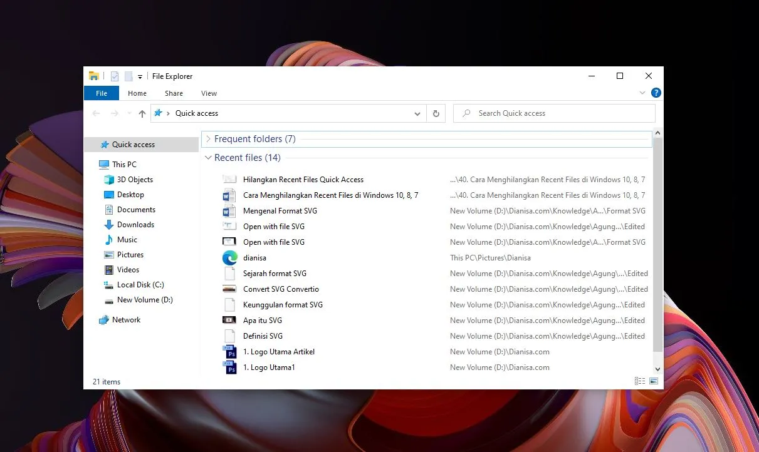Collapse the Recent files group
This screenshot has height=452, width=759.
(x=208, y=158)
